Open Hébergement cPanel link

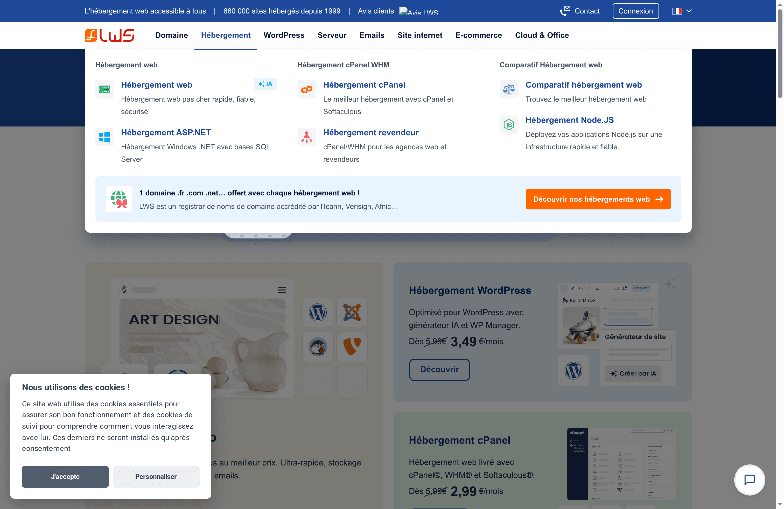364,84
